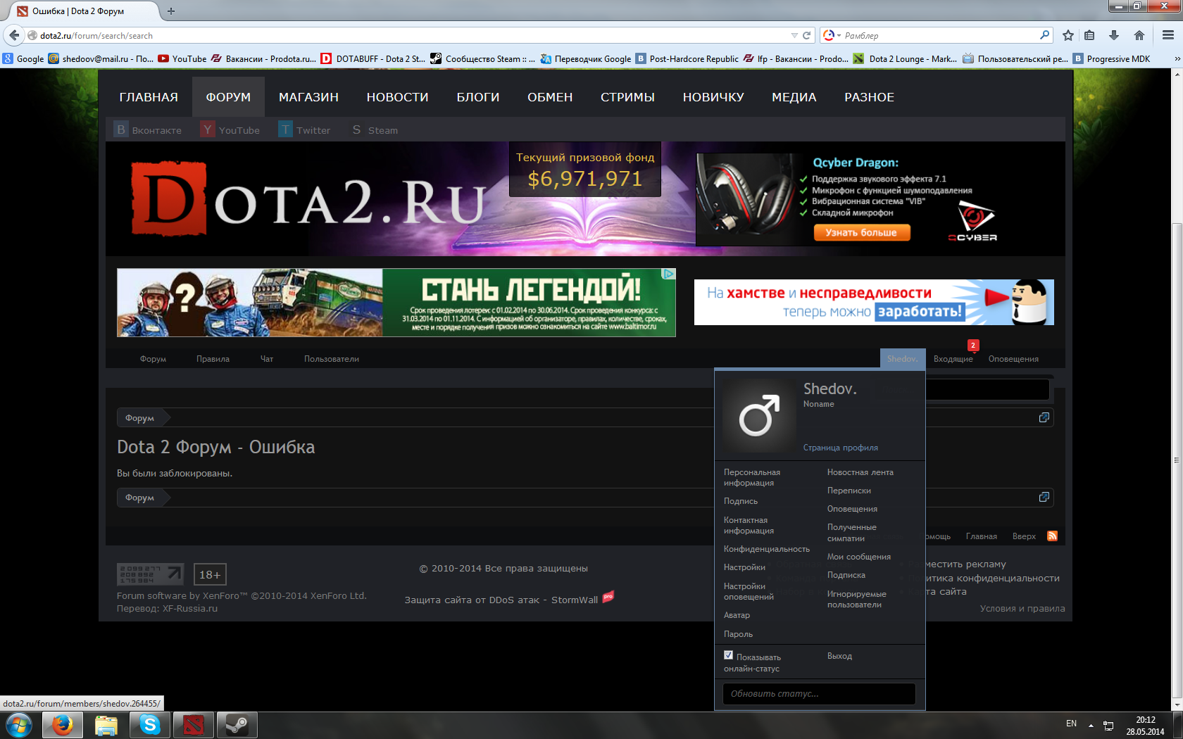Viewport: 1183px width, 739px height.
Task: Open Firefox from the taskbar
Action: tap(63, 725)
